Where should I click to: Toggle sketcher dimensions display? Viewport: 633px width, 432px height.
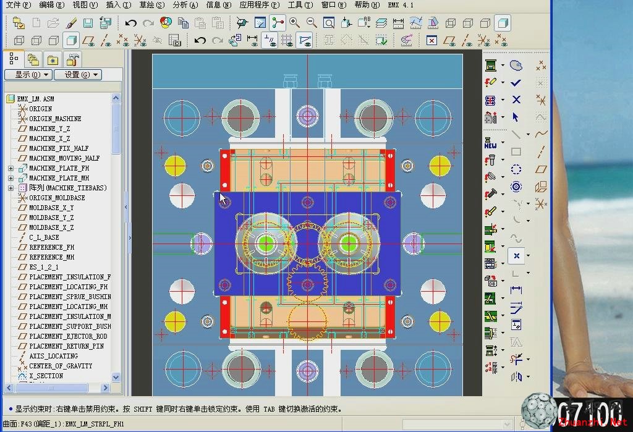pyautogui.click(x=252, y=40)
